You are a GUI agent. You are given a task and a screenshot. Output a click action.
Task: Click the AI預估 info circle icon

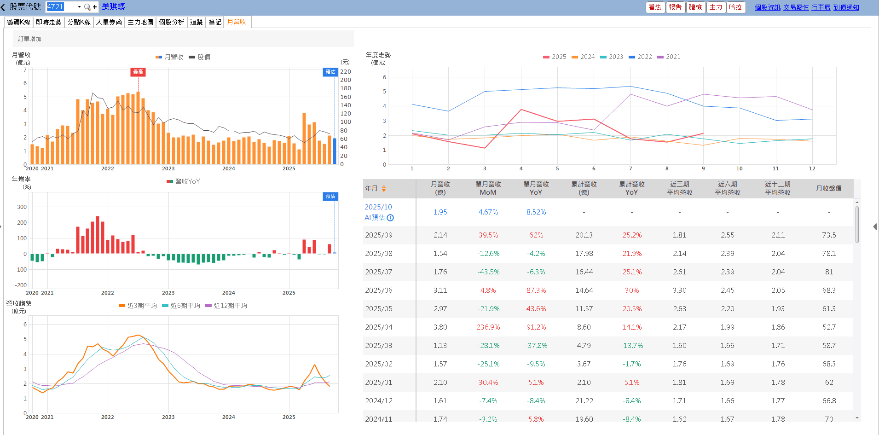point(390,218)
